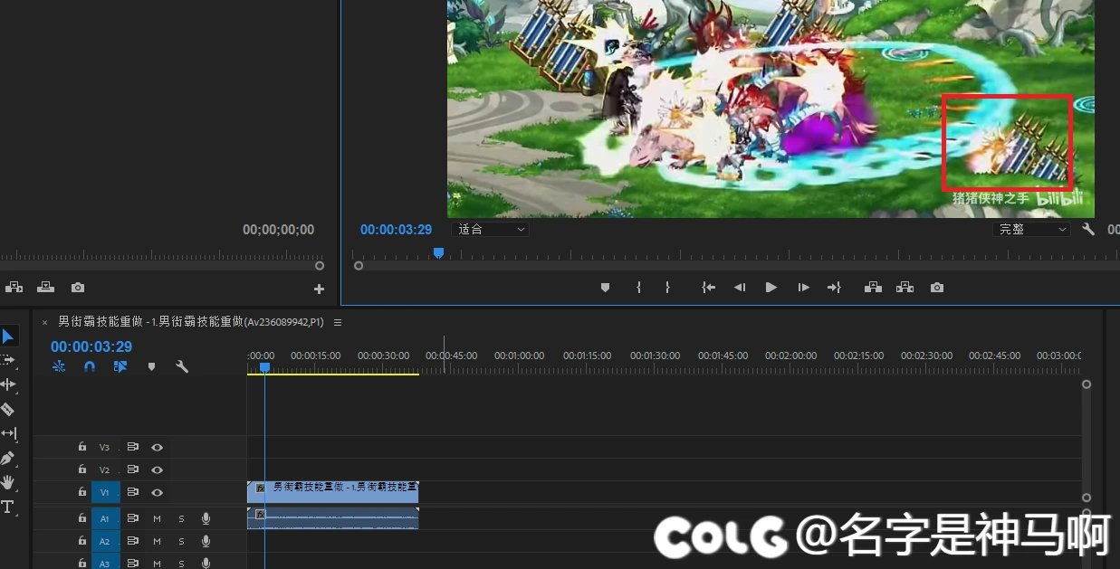Select the audio clip on track A1
This screenshot has height=569, width=1120.
tap(332, 518)
